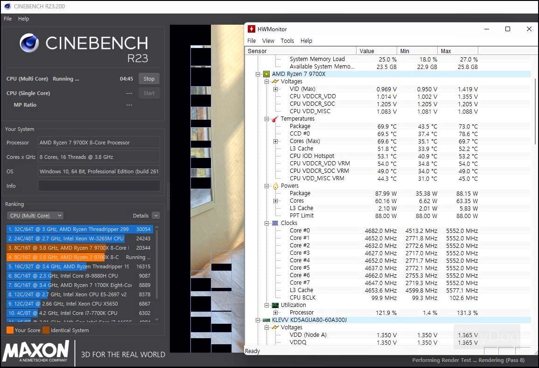Click the AMD Ryzen 7 9700X CPU chip icon
Screen dimensions: 539x368
pyautogui.click(x=266, y=74)
